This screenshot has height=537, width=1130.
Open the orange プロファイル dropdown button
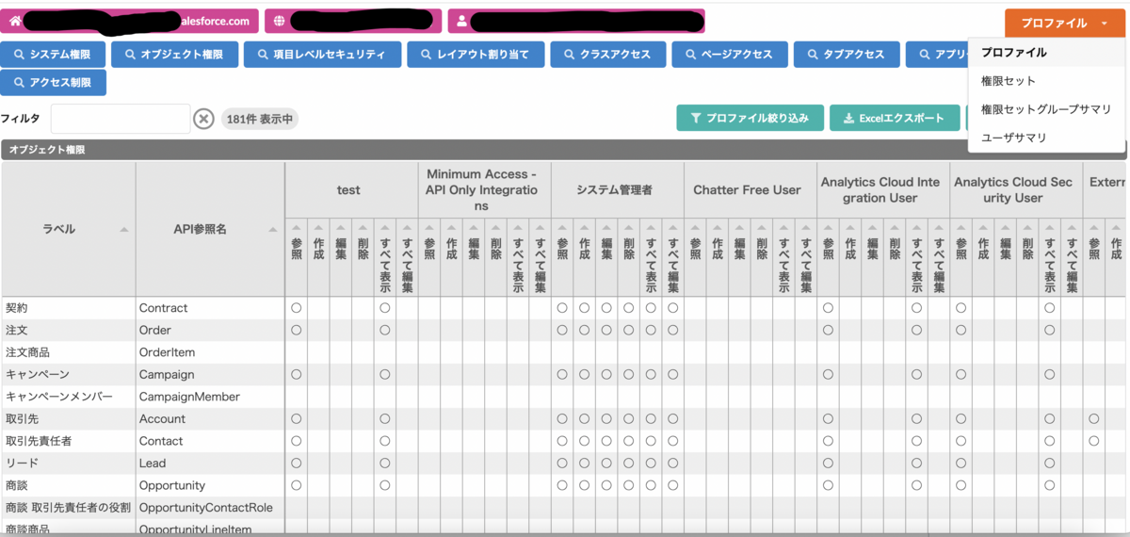1064,23
